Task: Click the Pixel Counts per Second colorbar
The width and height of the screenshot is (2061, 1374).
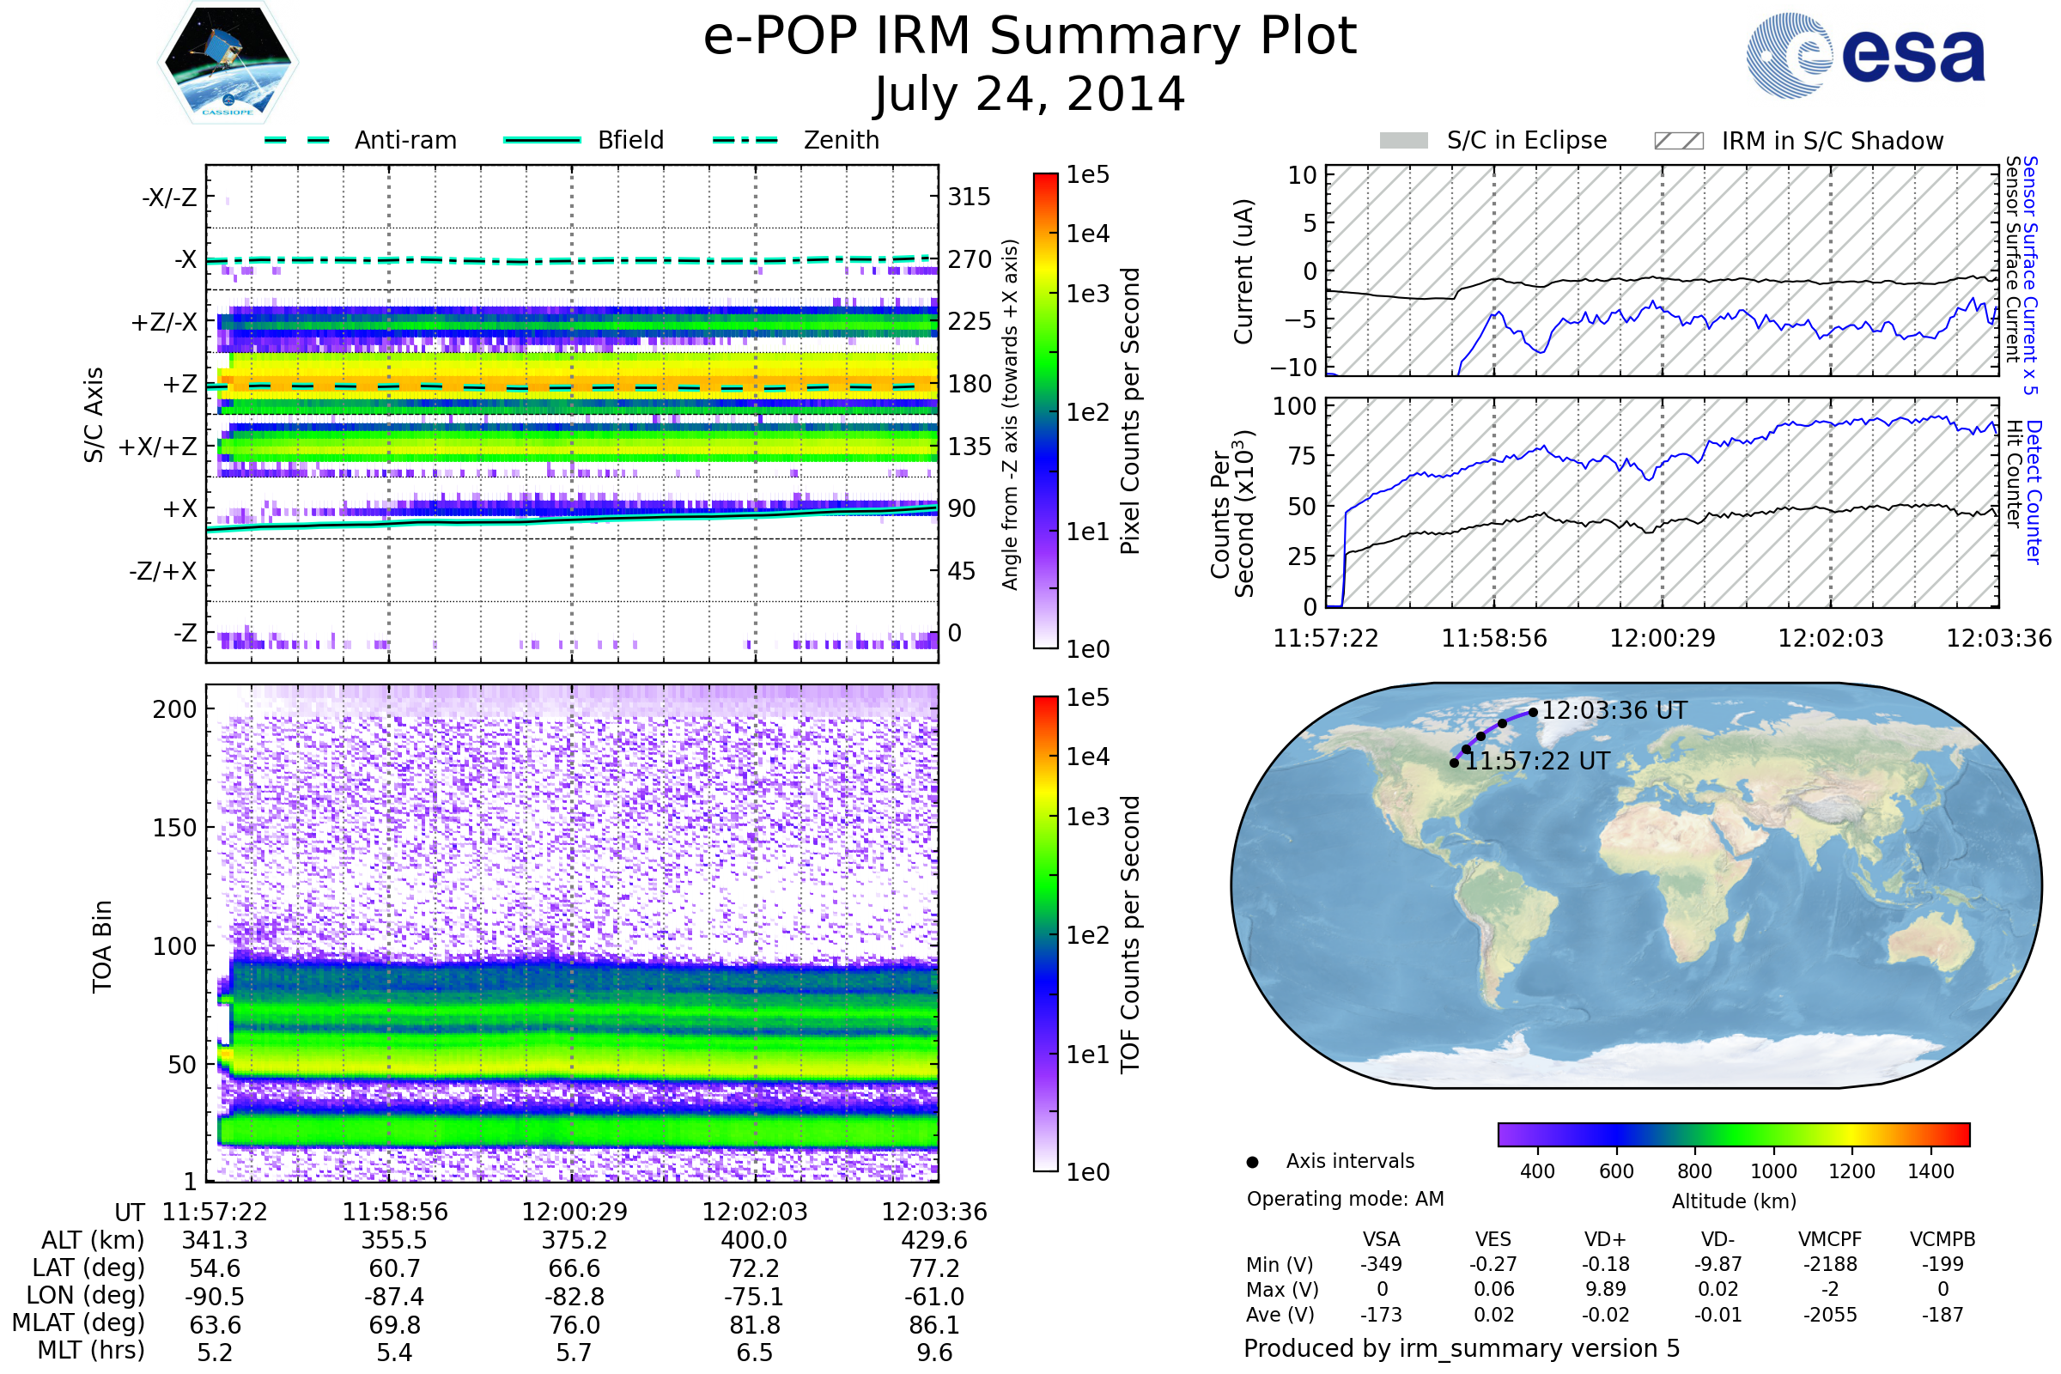Action: pos(1045,410)
